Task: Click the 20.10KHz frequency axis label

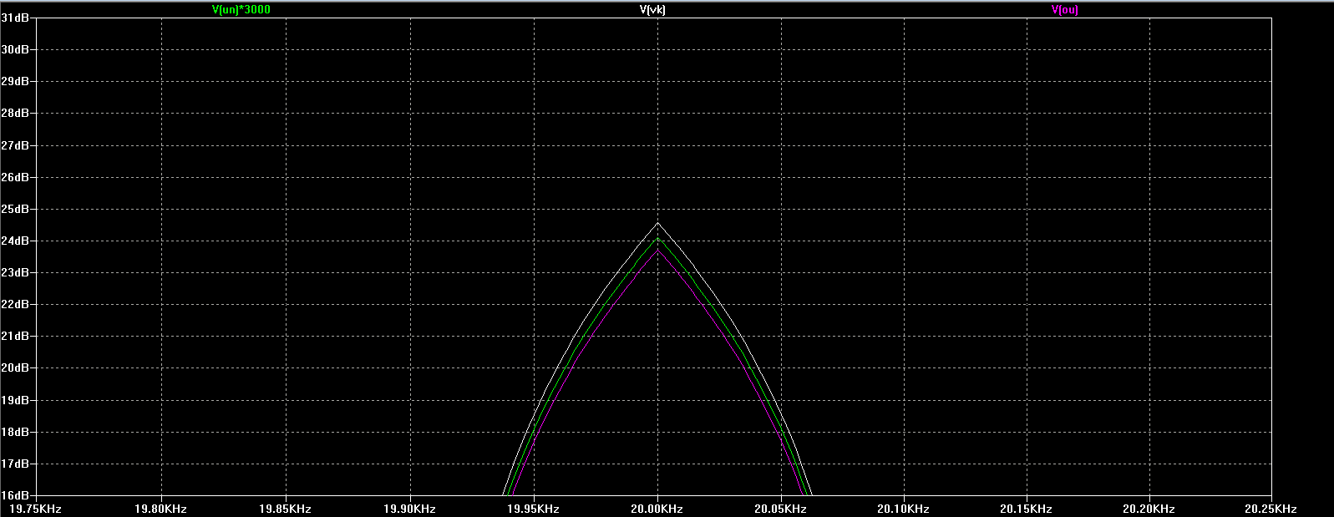Action: tap(904, 509)
